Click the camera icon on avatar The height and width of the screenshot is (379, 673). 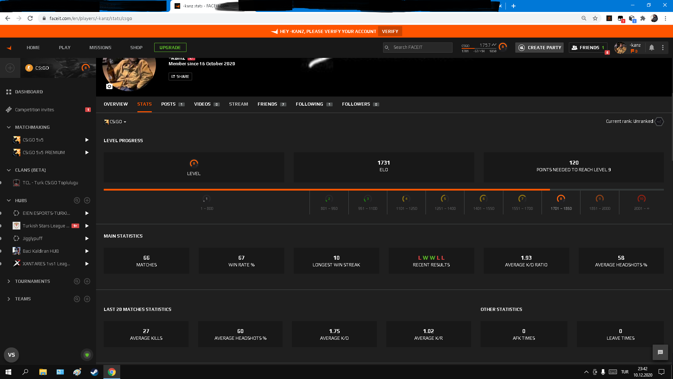coord(109,86)
